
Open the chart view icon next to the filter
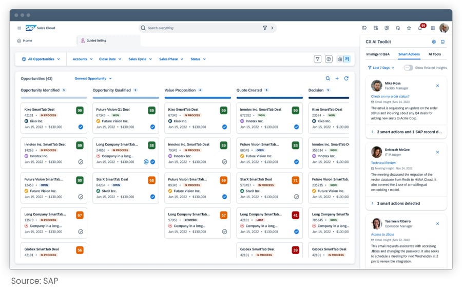[x=329, y=59]
